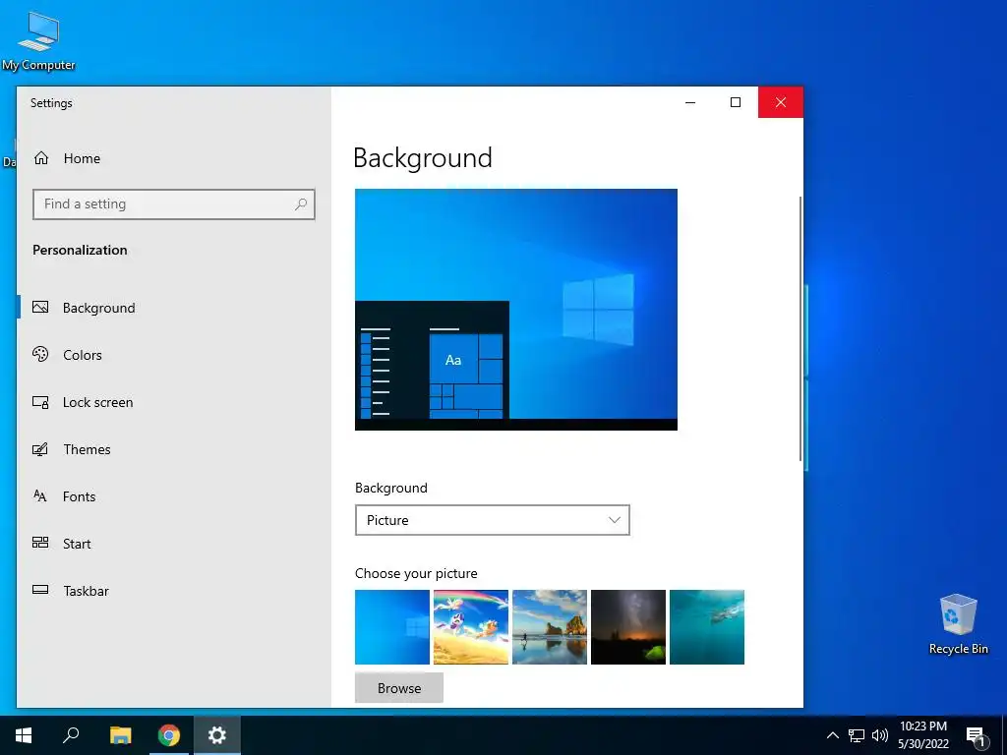Click the chevron on the Picture combo box

[614, 520]
